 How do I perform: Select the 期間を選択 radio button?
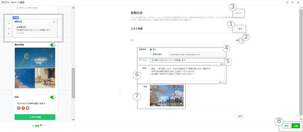click(151, 54)
